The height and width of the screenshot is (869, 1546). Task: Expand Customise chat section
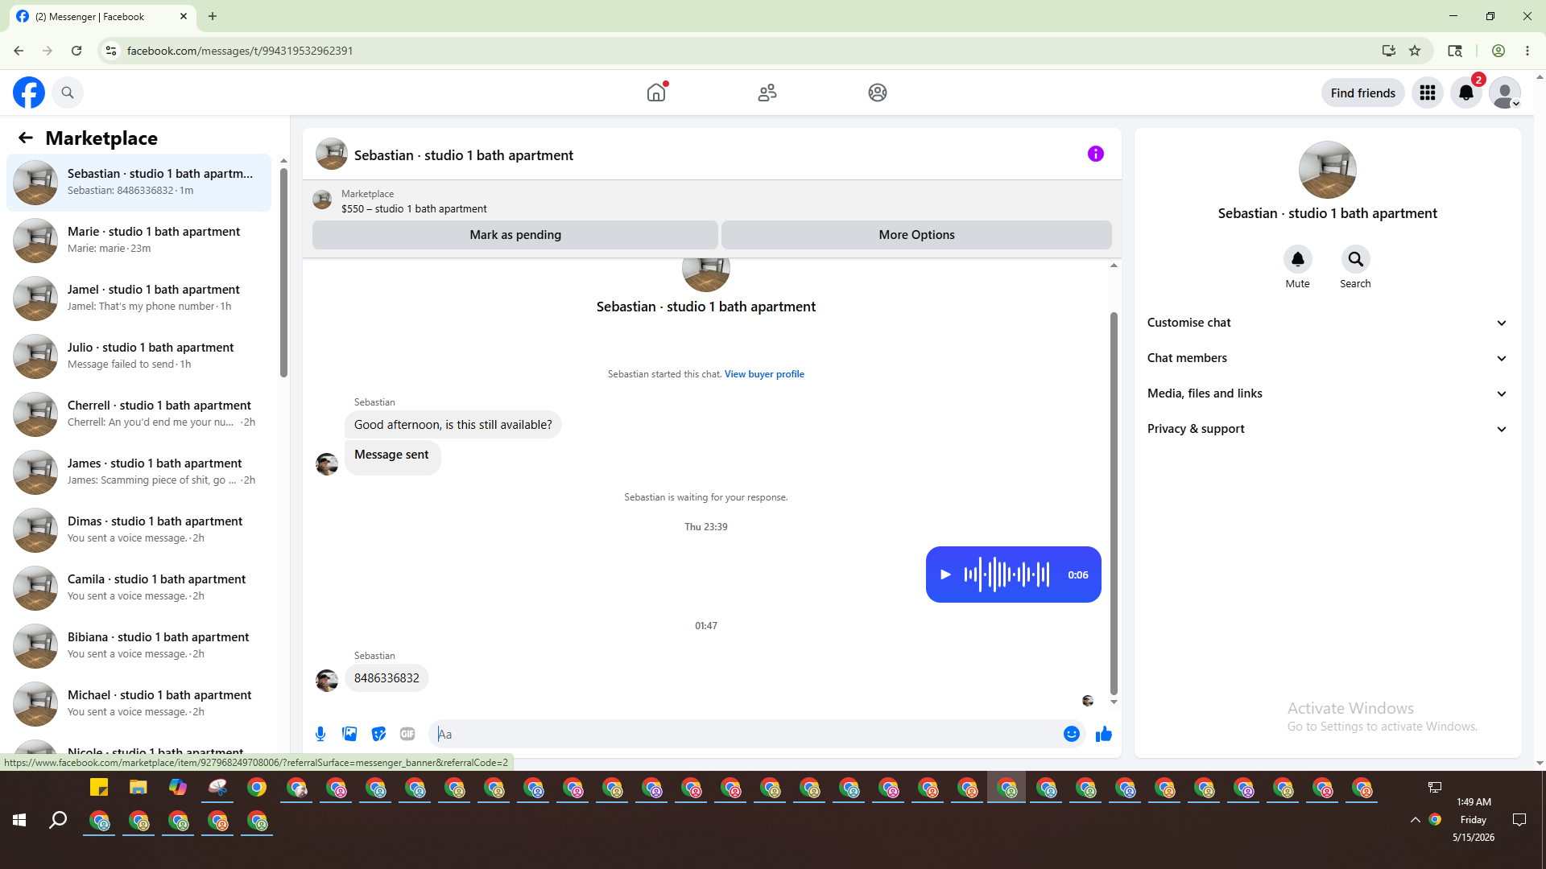(1327, 323)
